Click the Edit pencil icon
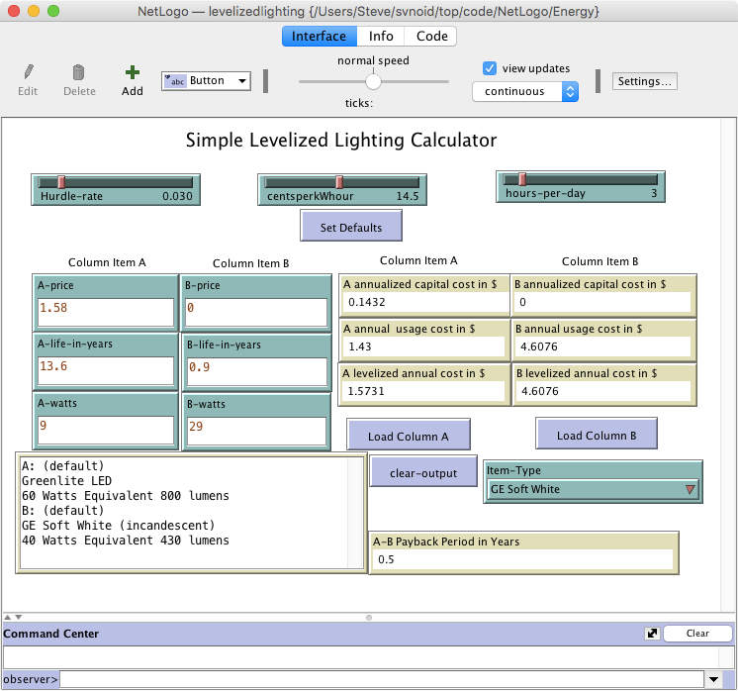 pyautogui.click(x=28, y=72)
